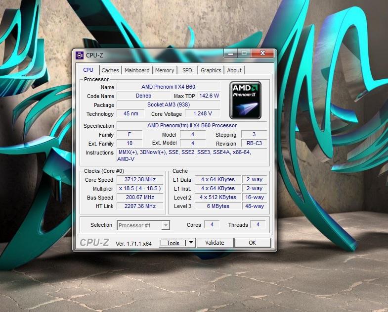Close the CPU-Z window
Image resolution: width=388 pixels, height=312 pixels.
(x=262, y=53)
